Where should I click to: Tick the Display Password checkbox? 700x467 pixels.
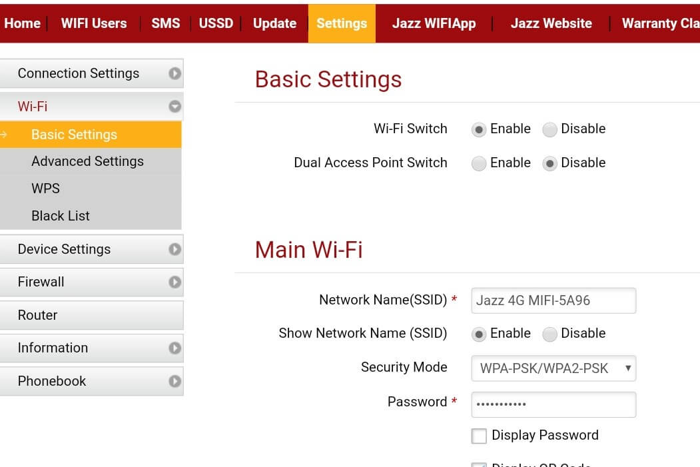(479, 436)
